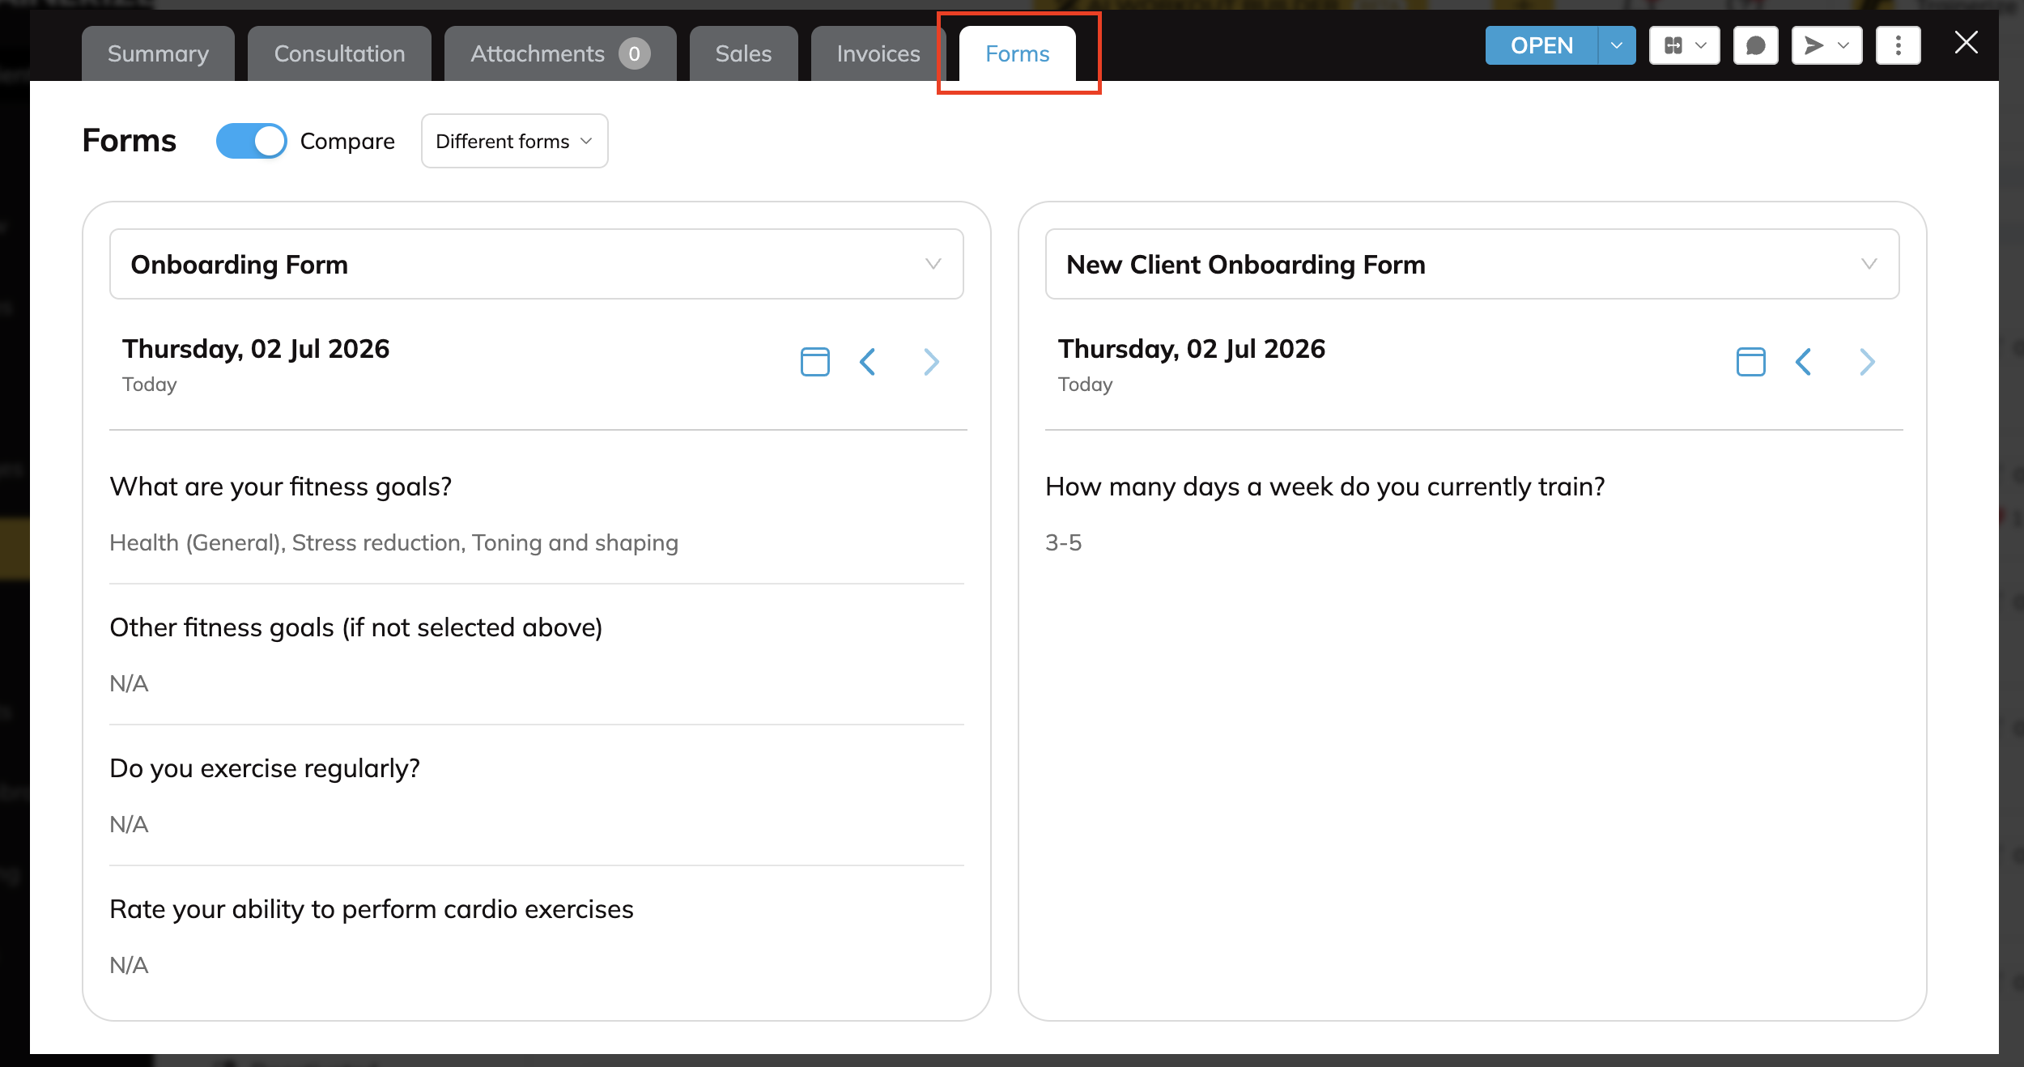Switch to the Consultation tab
2024x1067 pixels.
point(339,53)
